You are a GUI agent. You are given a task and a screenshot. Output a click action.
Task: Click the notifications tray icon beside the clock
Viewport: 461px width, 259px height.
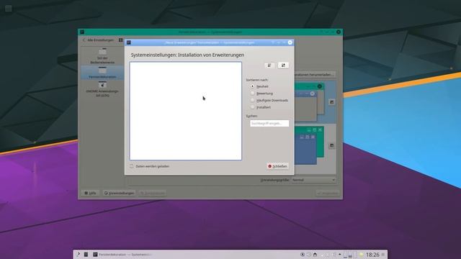tap(361, 255)
